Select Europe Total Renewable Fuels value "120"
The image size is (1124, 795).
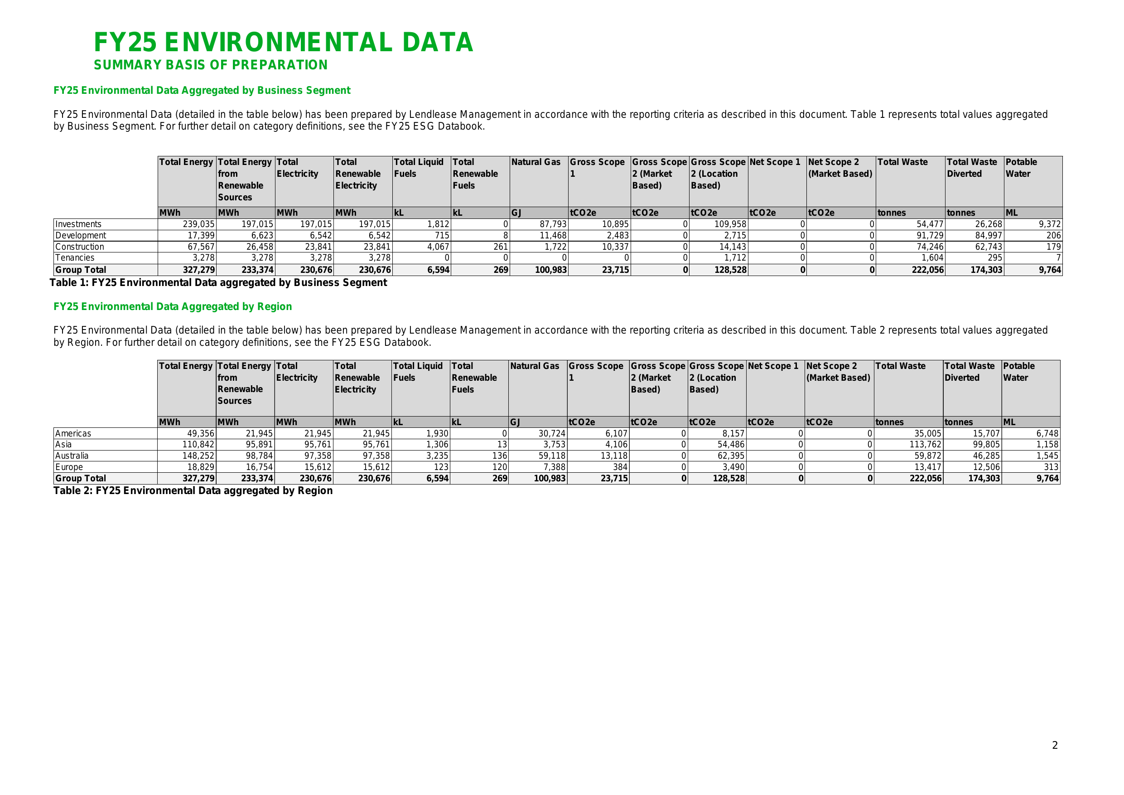(500, 467)
